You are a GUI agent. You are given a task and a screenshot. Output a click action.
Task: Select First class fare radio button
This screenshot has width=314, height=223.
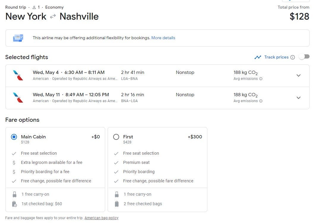[116, 137]
